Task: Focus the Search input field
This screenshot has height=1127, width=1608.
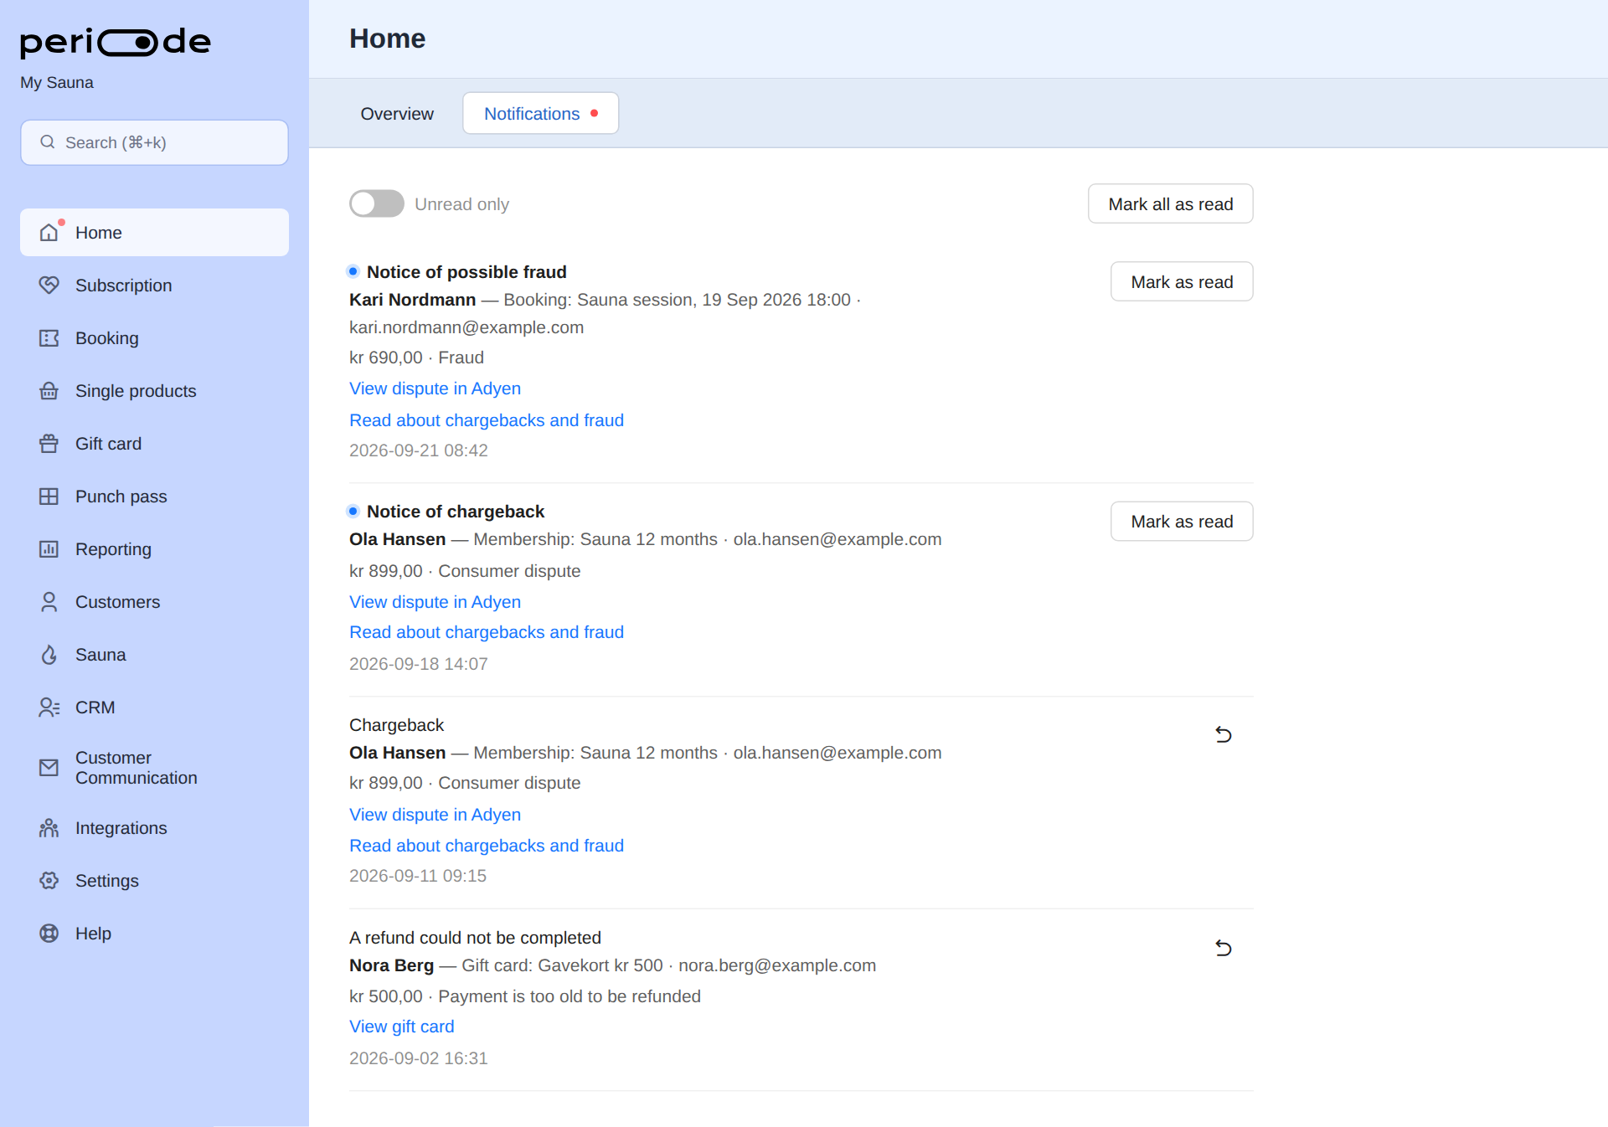Action: point(154,142)
